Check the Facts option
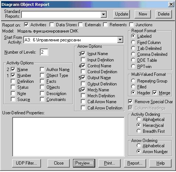The width and height of the screenshot is (176, 172). (x=42, y=81)
